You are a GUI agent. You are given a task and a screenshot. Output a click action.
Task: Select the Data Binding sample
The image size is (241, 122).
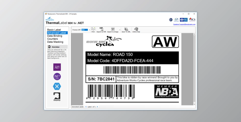(x=55, y=36)
